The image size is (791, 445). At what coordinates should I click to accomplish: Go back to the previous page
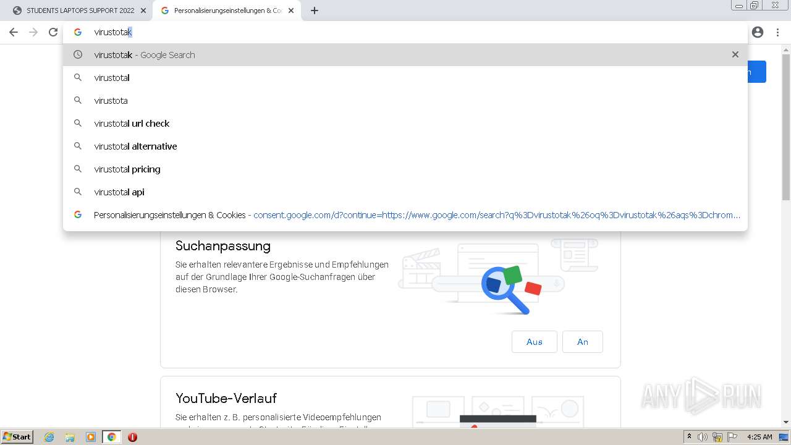click(14, 32)
